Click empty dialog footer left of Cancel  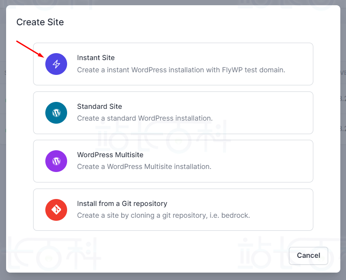point(153,255)
